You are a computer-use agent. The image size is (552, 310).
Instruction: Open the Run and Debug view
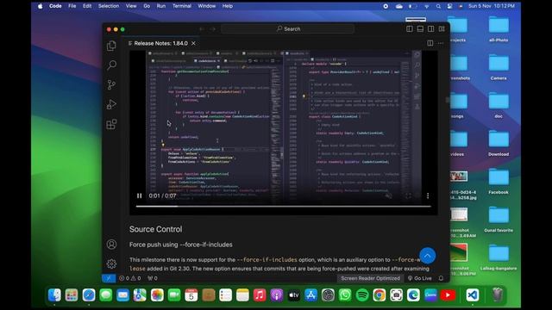(111, 104)
